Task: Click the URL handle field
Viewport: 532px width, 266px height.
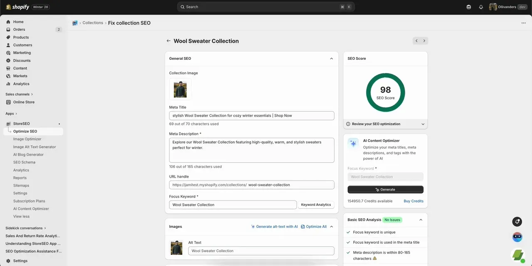Action: 251,185
